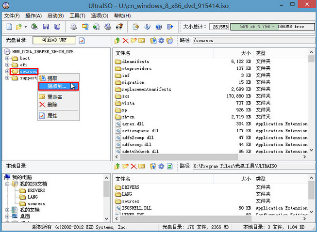This screenshot has height=232, width=317.
Task: Click the refresh icon in local pane toolbar
Action: pyautogui.click(x=169, y=166)
